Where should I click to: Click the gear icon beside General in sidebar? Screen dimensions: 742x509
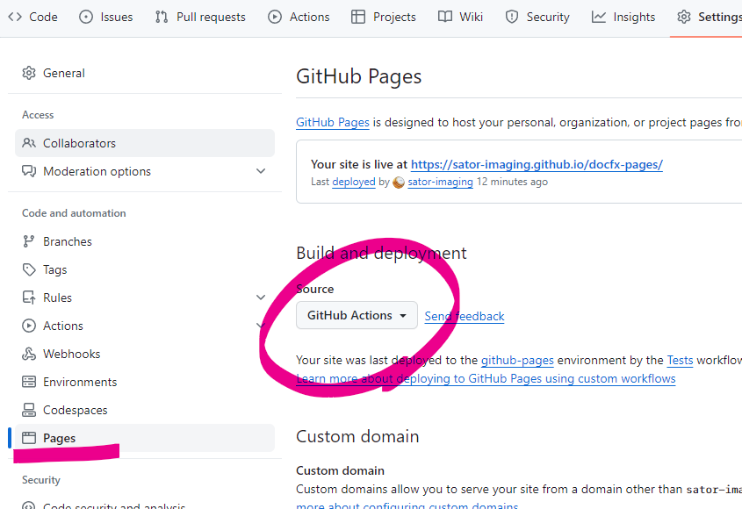29,73
